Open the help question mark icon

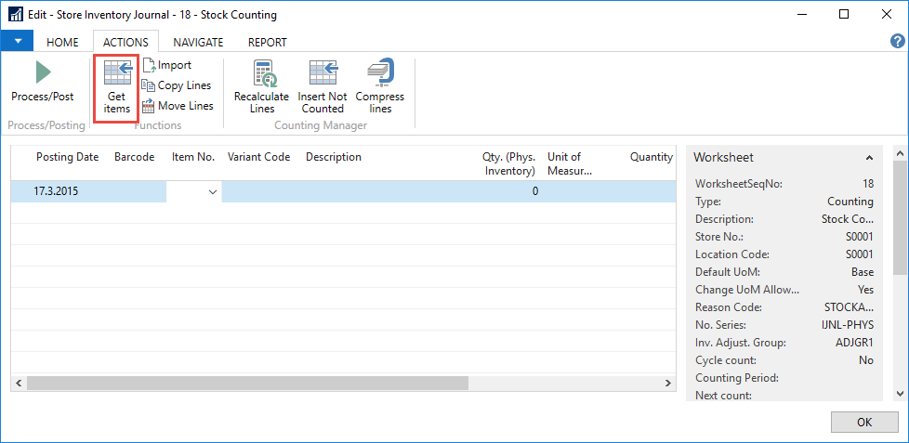[x=897, y=42]
